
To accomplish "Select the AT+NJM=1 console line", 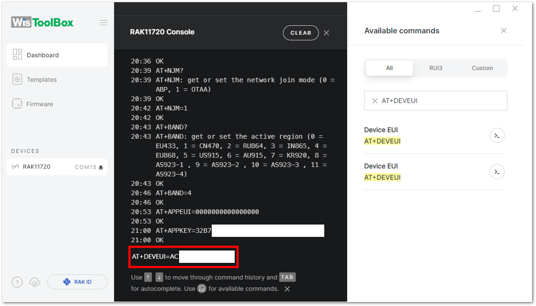I will [172, 108].
